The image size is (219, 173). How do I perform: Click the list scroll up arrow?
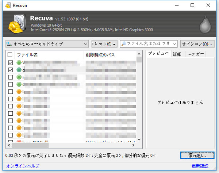point(139,54)
